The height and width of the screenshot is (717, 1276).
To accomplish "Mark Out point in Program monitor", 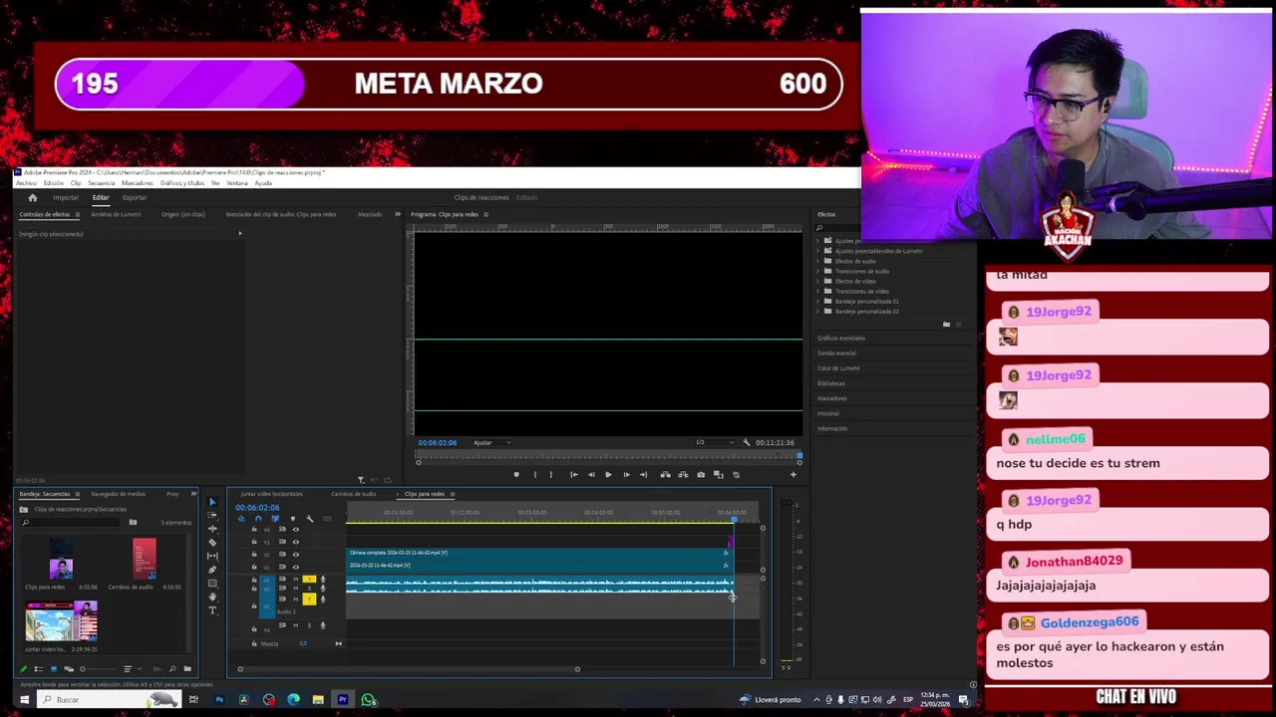I will point(551,475).
